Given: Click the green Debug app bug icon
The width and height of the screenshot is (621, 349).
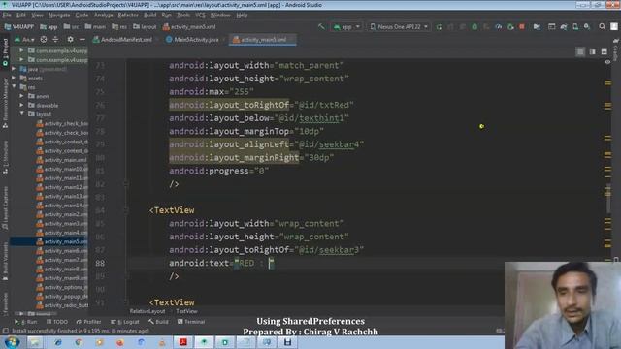Looking at the screenshot, I should point(474,26).
